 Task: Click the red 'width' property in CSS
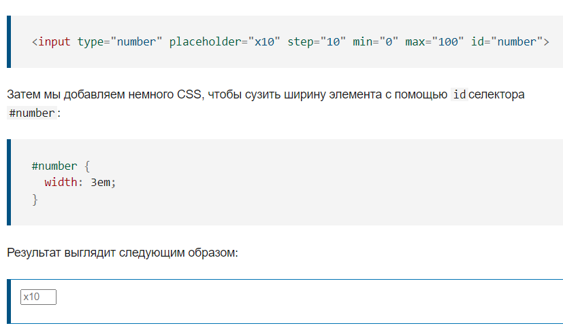pos(61,183)
